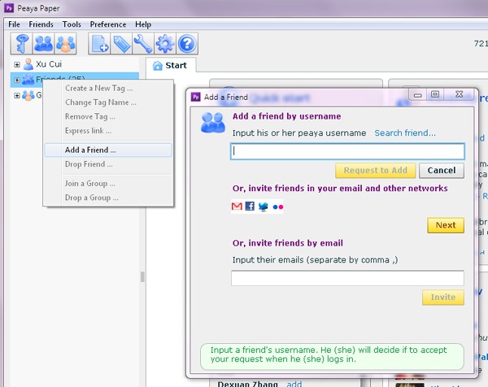Open the Help menu

tap(143, 24)
